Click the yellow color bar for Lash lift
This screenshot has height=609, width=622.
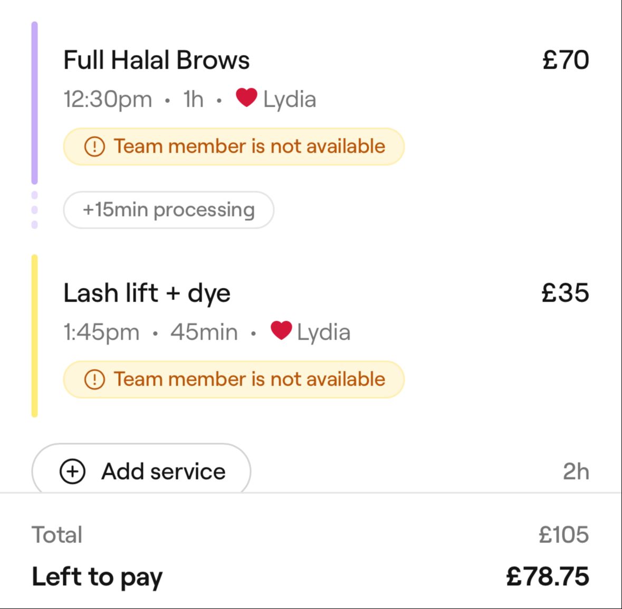(35, 336)
